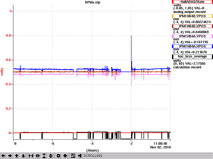The width and height of the screenshot is (213, 159).
Task: Click the VAL=-0.161195 readout text
Action: (196, 42)
